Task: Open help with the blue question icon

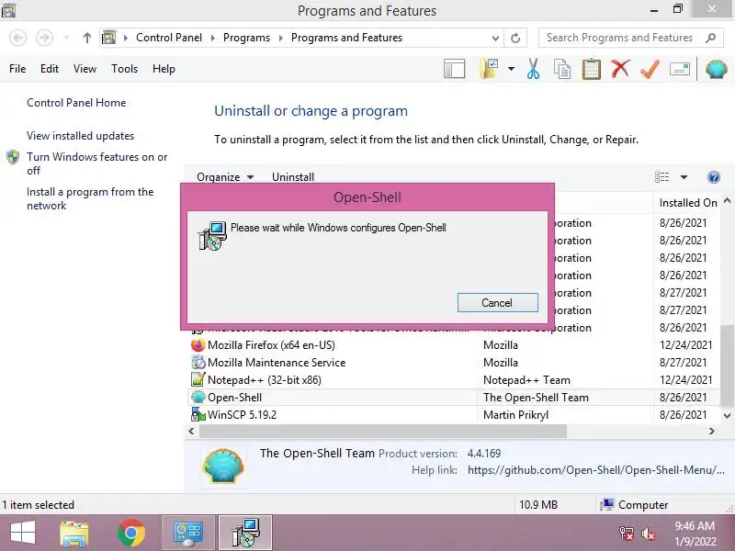Action: [714, 177]
